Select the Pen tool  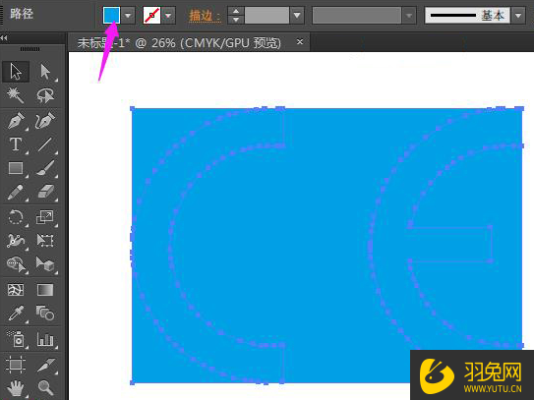tap(16, 121)
